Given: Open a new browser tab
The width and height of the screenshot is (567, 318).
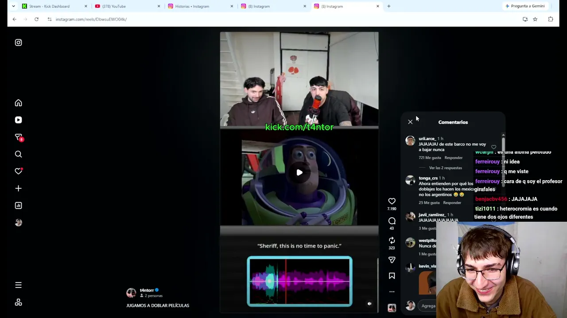Looking at the screenshot, I should point(388,6).
